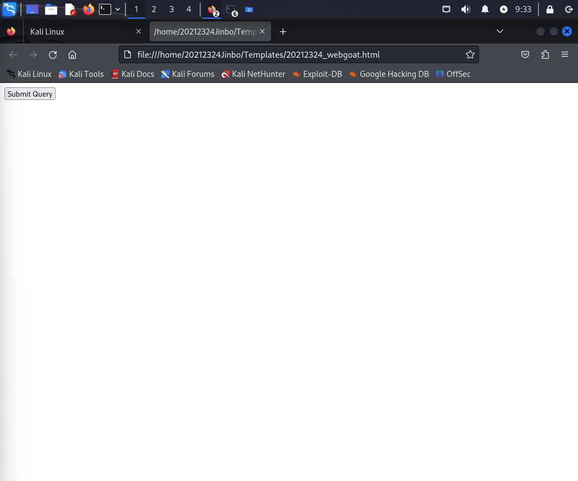Open the Kali Linux bookmark

[29, 74]
